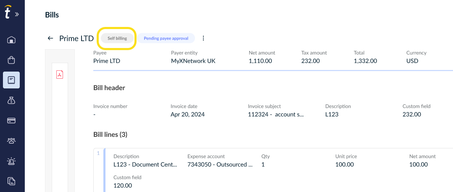Click the Bills page title
This screenshot has width=453, height=192.
tap(52, 15)
